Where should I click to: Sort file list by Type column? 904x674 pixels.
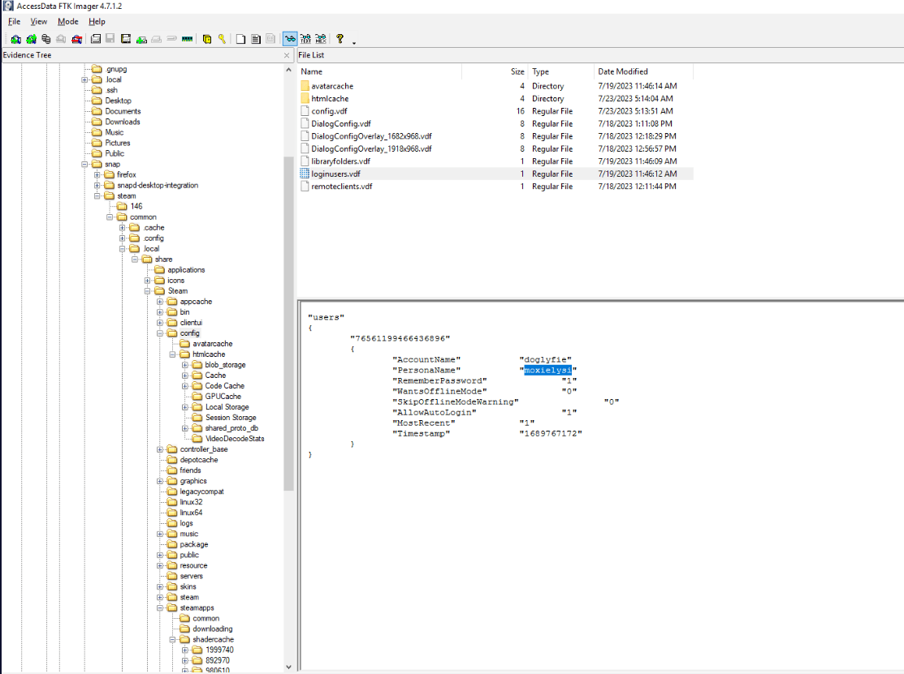click(x=560, y=71)
